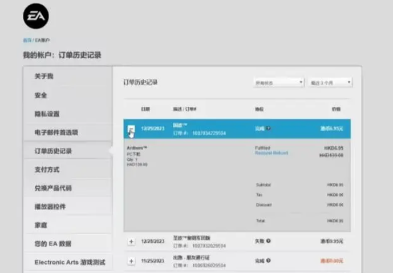The height and width of the screenshot is (273, 393).
Task: Click the HKD6.95 item price
Action: [334, 148]
